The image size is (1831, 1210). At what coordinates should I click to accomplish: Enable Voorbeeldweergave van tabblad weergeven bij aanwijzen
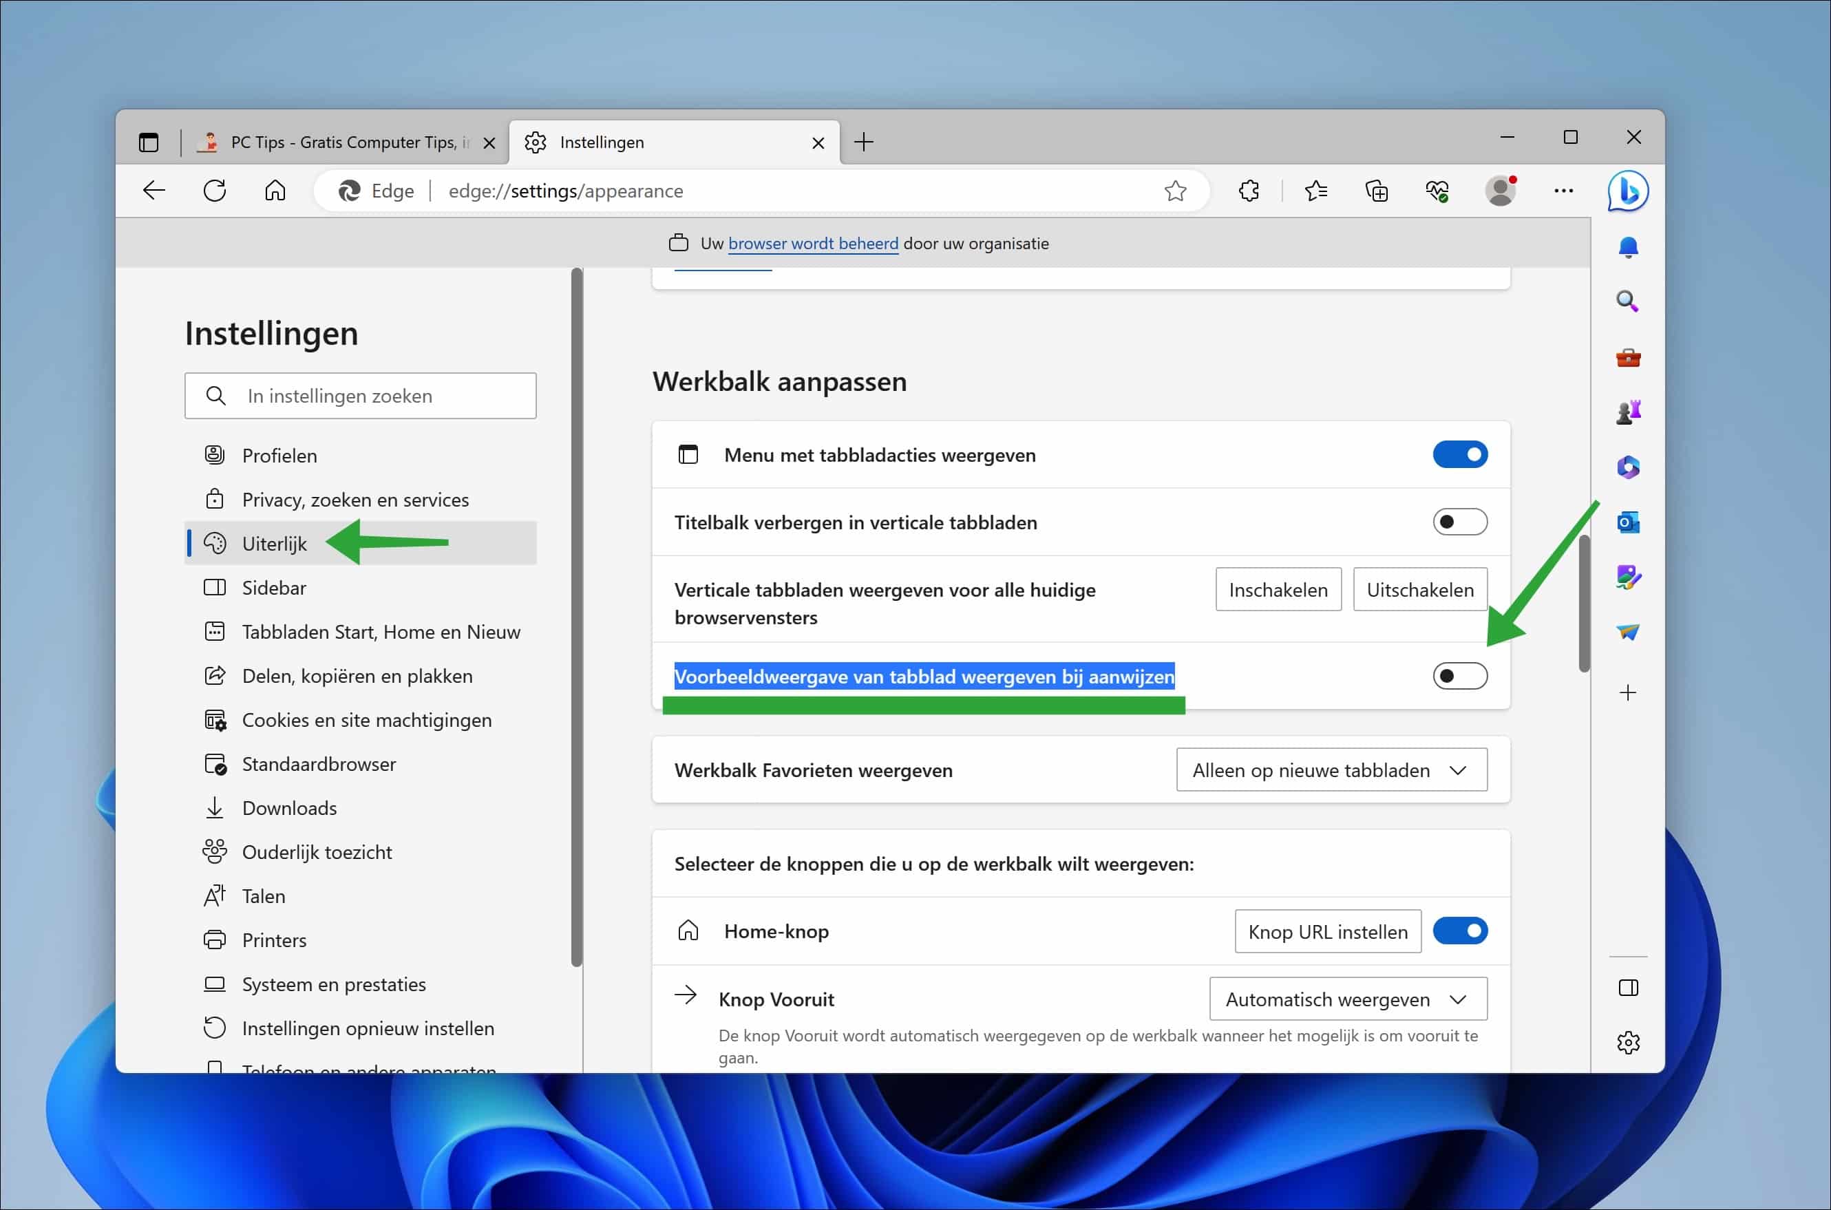coord(1459,676)
